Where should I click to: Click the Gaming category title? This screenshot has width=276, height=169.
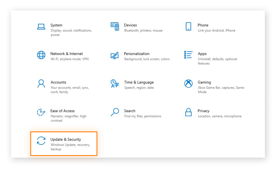pos(204,82)
